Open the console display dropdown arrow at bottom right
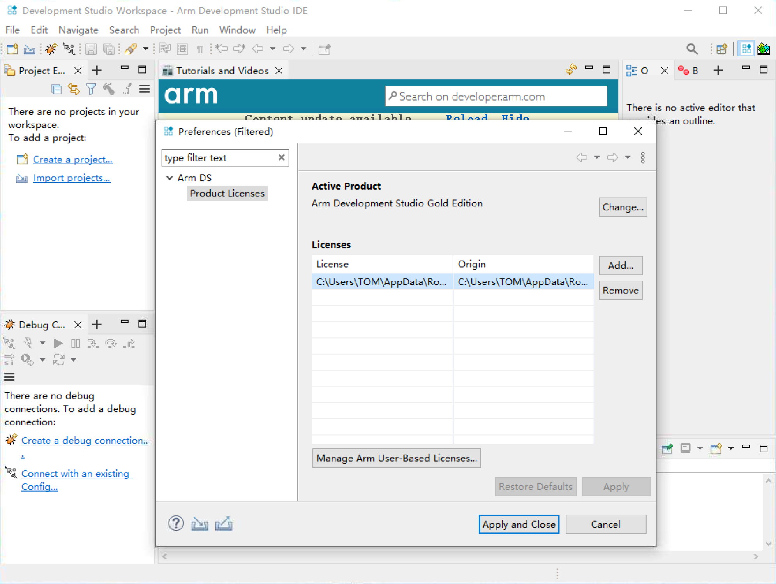776x584 pixels. click(x=700, y=448)
